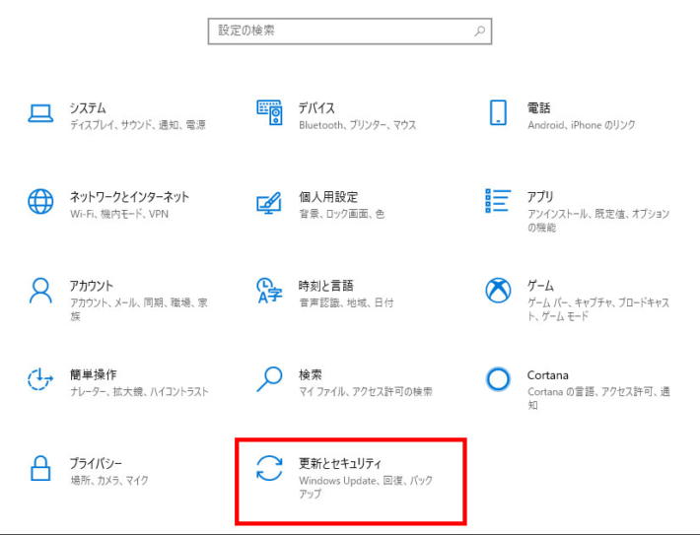This screenshot has height=535, width=700.
Task: Click the System laptop icon
Action: (x=40, y=113)
